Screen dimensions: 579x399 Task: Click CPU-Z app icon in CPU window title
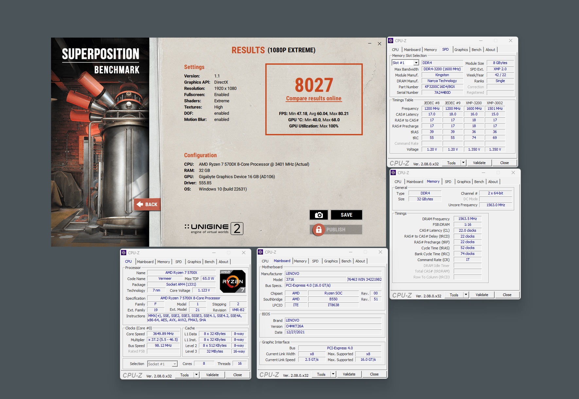pyautogui.click(x=124, y=253)
